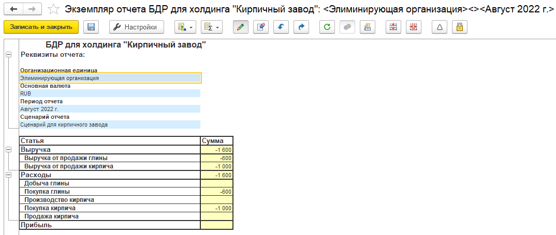Collapse the 'Выручка' rows group
The height and width of the screenshot is (235, 556).
click(8, 149)
